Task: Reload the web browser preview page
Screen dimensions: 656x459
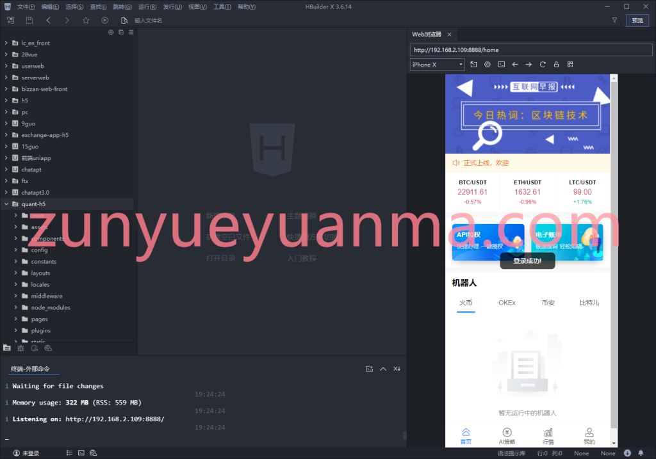Action: pos(543,65)
